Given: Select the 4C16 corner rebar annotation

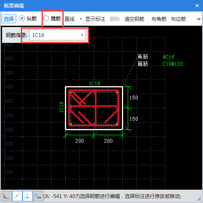Looking at the screenshot, I should (168, 57).
